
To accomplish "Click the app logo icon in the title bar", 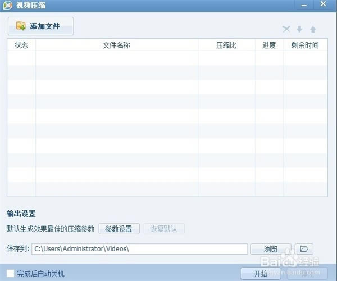I will (x=8, y=5).
